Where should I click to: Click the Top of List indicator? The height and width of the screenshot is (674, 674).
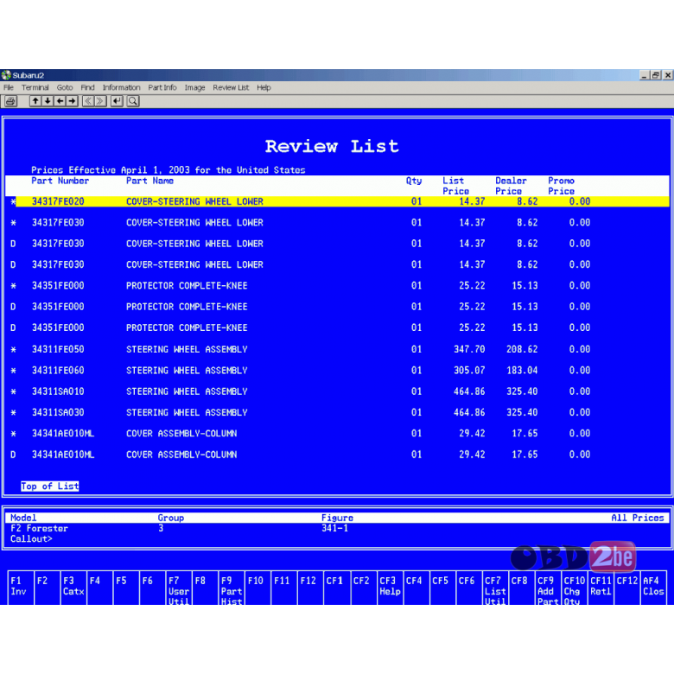50,486
